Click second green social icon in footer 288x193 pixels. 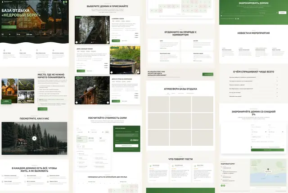point(224,186)
